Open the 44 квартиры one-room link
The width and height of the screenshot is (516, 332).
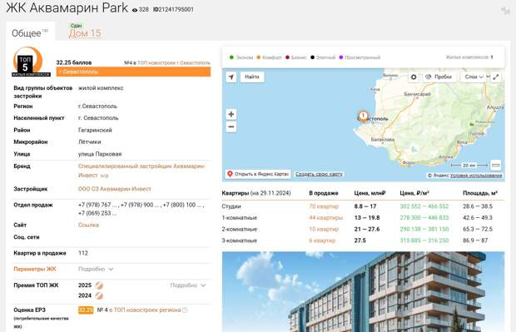tap(325, 218)
